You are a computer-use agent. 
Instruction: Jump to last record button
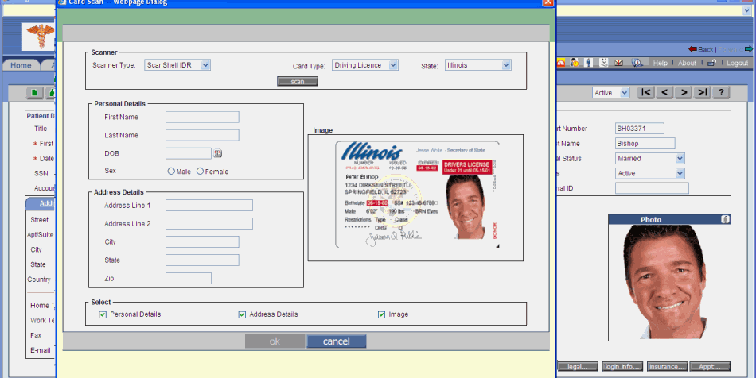coord(702,92)
